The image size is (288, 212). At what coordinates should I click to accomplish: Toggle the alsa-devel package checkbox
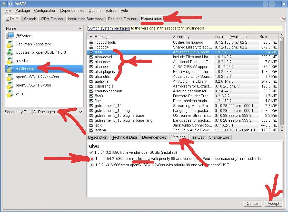[91, 57]
